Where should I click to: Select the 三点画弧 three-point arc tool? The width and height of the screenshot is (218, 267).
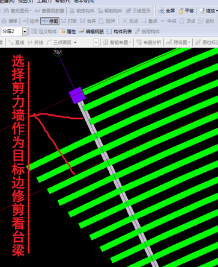[59, 42]
